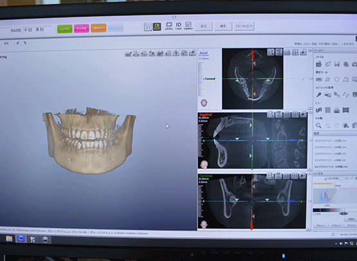Image resolution: width=357 pixels, height=261 pixels.
Task: Click the green panorama mode button
Action: (65, 29)
